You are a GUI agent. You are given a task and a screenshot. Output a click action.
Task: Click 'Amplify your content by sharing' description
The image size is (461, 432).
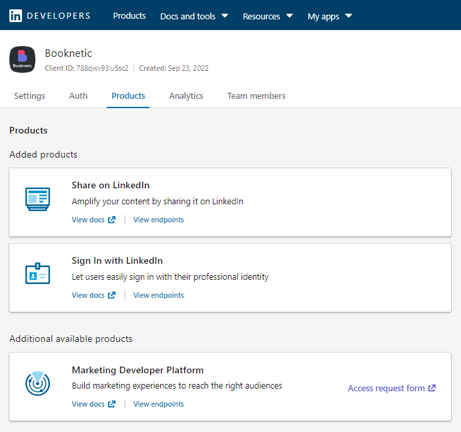(157, 201)
